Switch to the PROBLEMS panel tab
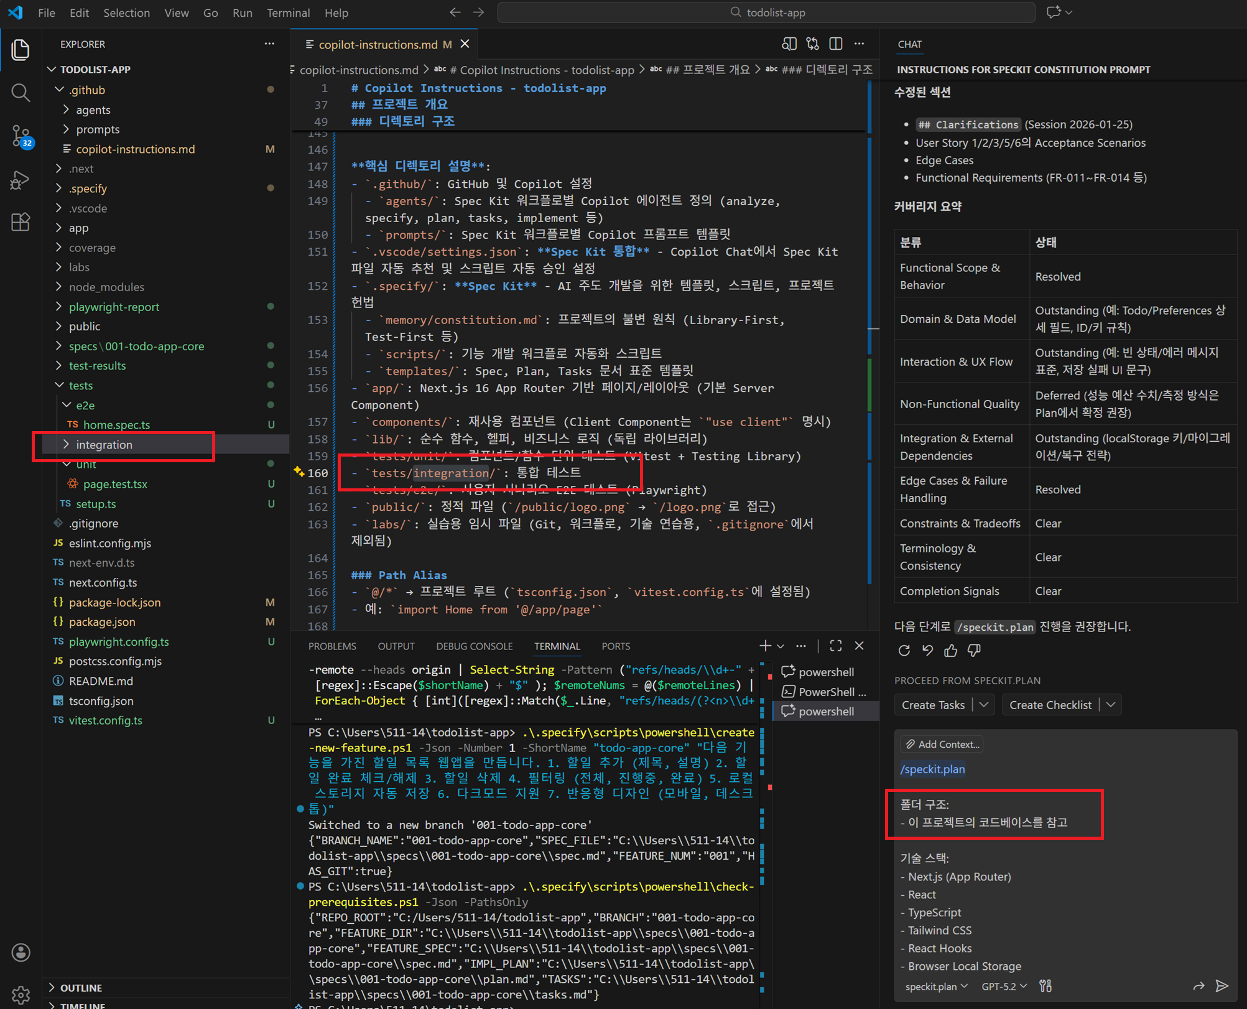Screen dimensions: 1247x1009 332,646
